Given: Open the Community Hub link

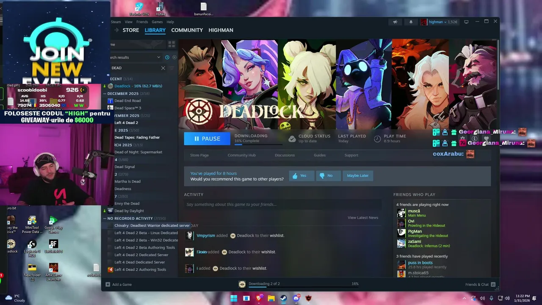Looking at the screenshot, I should [x=241, y=155].
